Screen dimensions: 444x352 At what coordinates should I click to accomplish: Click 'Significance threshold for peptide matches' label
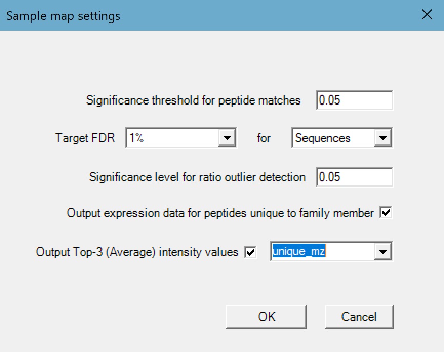(193, 100)
